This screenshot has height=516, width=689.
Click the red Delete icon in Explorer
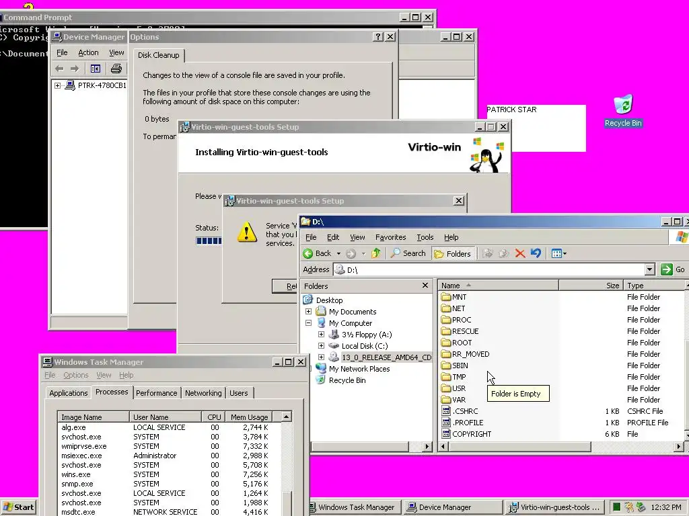tap(520, 253)
